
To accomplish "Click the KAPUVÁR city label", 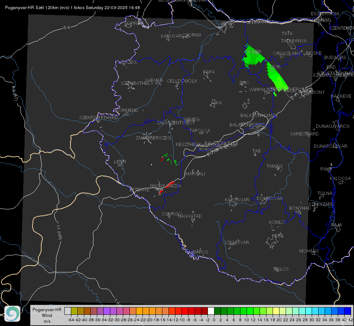I will [x=171, y=36].
